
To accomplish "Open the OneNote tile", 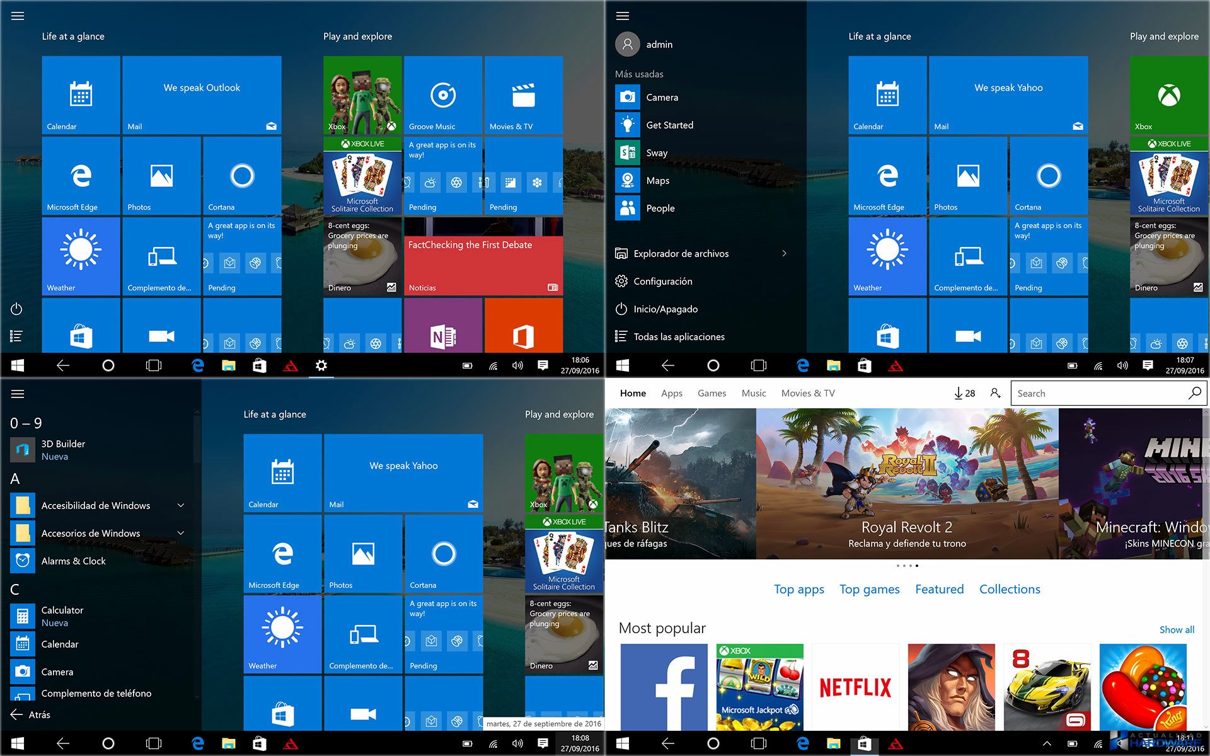I will (442, 326).
